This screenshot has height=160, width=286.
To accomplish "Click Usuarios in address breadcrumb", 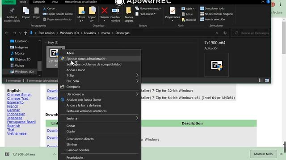I will 90,33.
